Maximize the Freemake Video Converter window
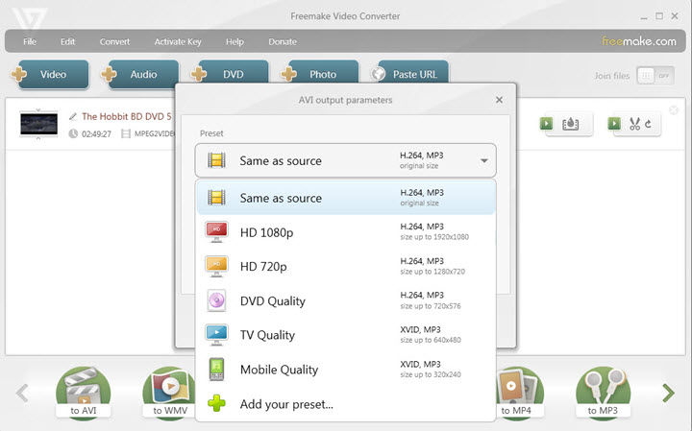The image size is (692, 431). (x=659, y=16)
